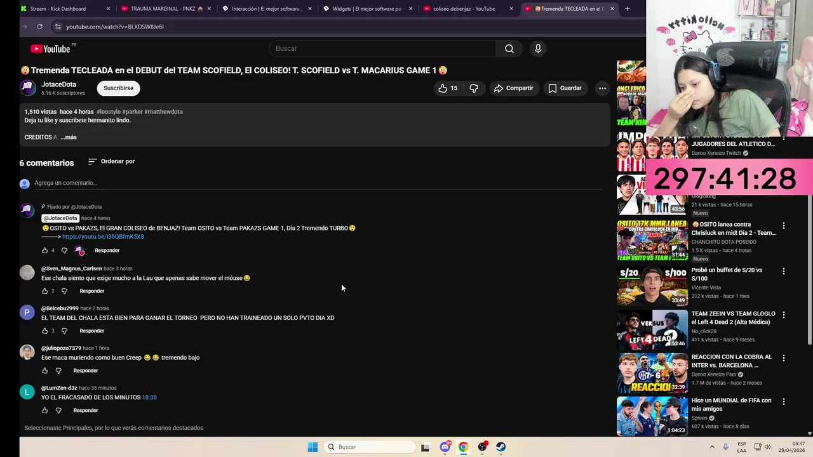This screenshot has width=813, height=457.
Task: Click the browser address bar URL
Action: pos(115,27)
